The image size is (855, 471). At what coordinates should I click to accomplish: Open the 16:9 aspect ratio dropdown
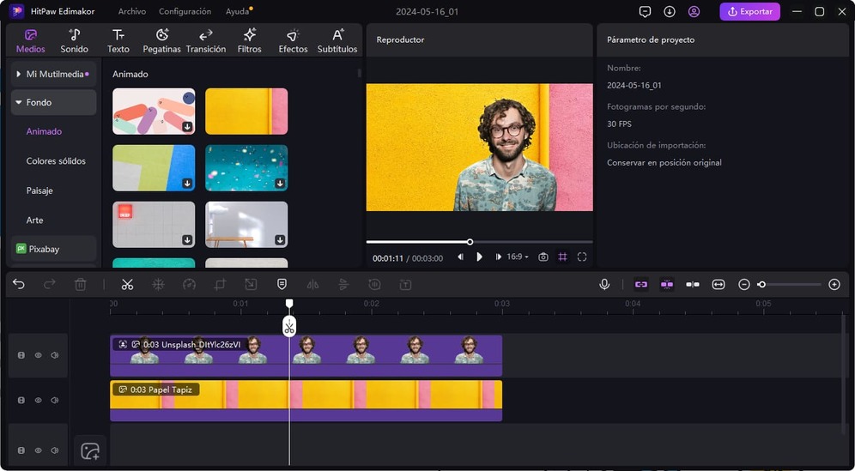pyautogui.click(x=518, y=257)
